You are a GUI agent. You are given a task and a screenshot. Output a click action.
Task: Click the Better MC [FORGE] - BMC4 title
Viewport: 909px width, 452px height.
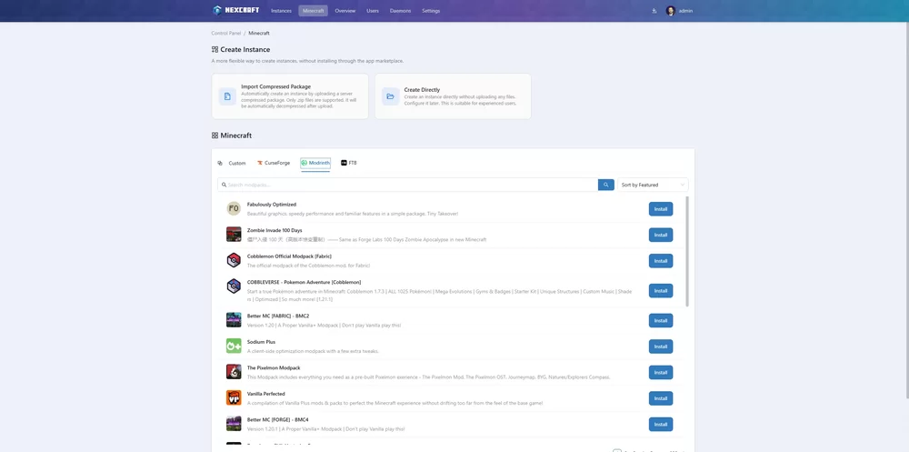pos(277,419)
